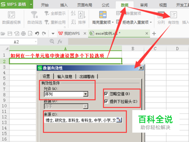
Task: Open the 数据透视表 pivot table tool
Action: 11,18
